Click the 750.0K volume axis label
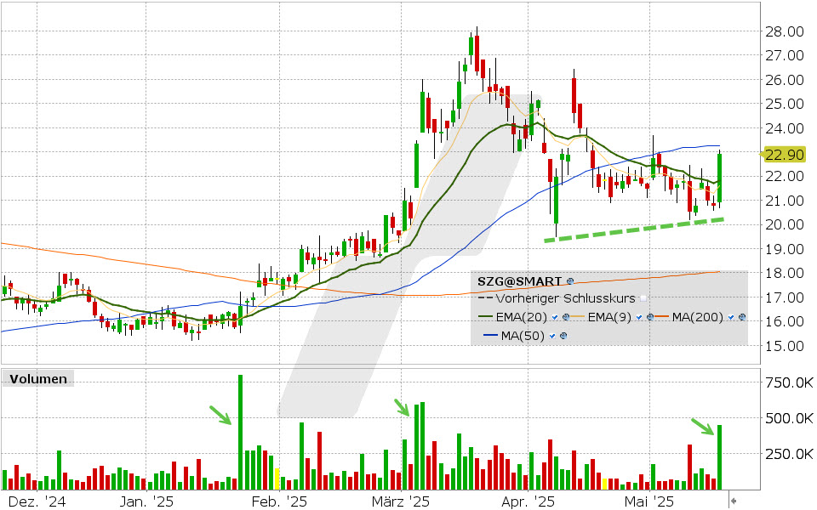The image size is (817, 510). 789,382
